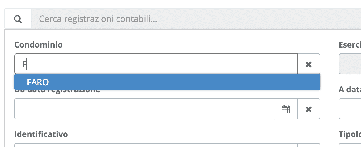Viewport: 361px width, 147px height.
Task: Click inside the Condominio text input
Action: pos(156,64)
